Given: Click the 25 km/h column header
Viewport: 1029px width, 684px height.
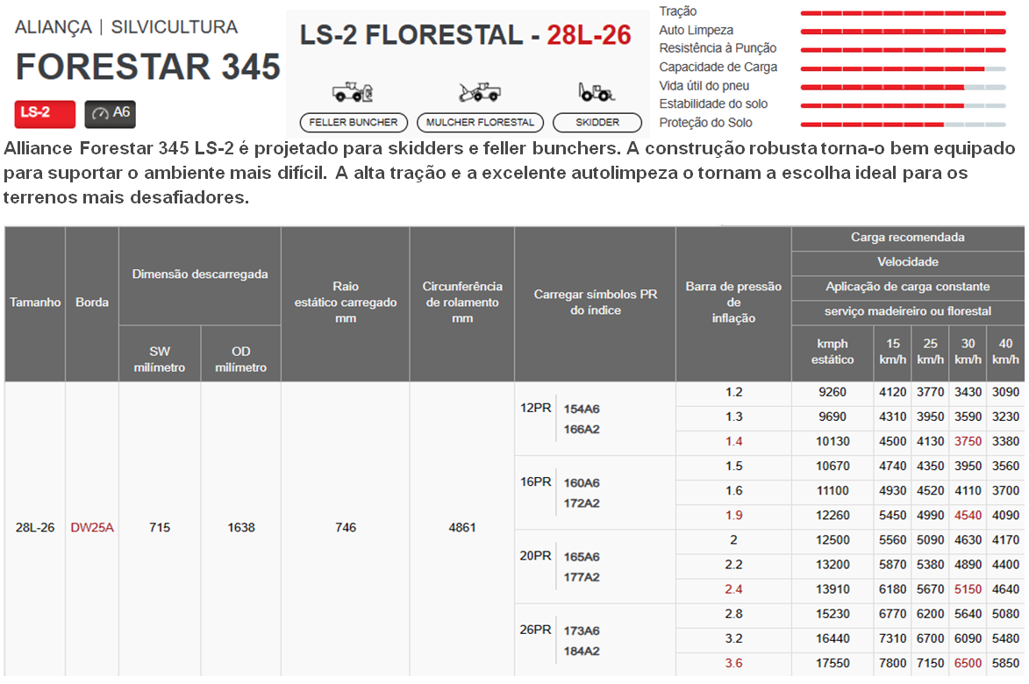Looking at the screenshot, I should pyautogui.click(x=931, y=353).
